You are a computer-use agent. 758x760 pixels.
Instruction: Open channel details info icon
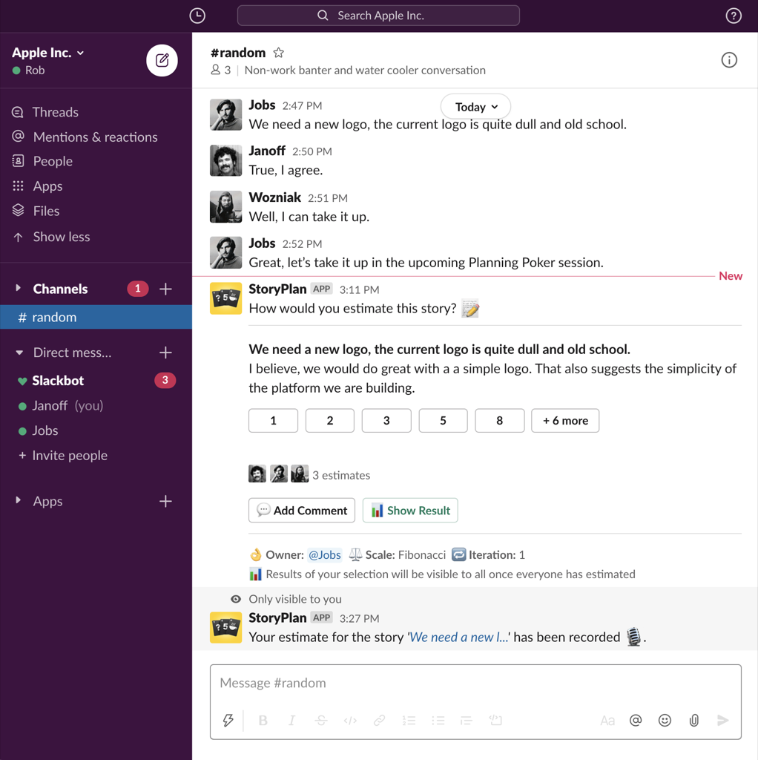(728, 61)
